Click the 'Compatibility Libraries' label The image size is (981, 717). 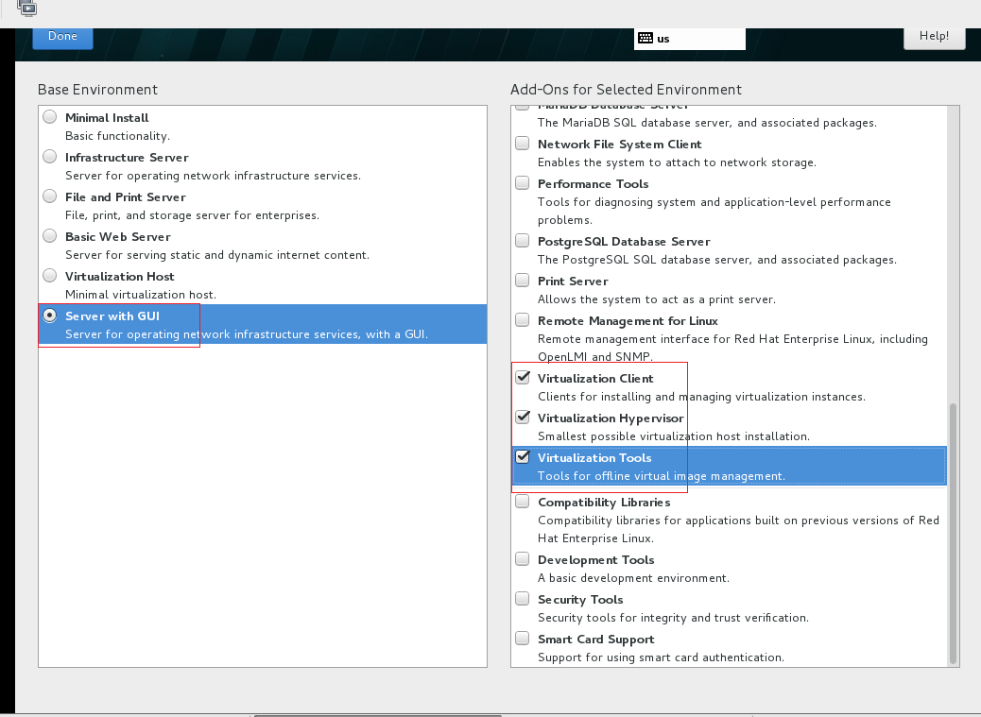(x=604, y=503)
